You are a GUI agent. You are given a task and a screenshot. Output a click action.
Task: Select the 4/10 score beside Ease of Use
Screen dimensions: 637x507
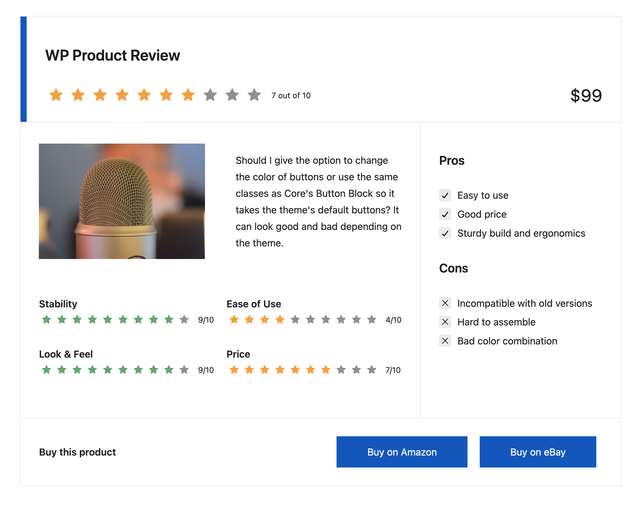[x=393, y=320]
